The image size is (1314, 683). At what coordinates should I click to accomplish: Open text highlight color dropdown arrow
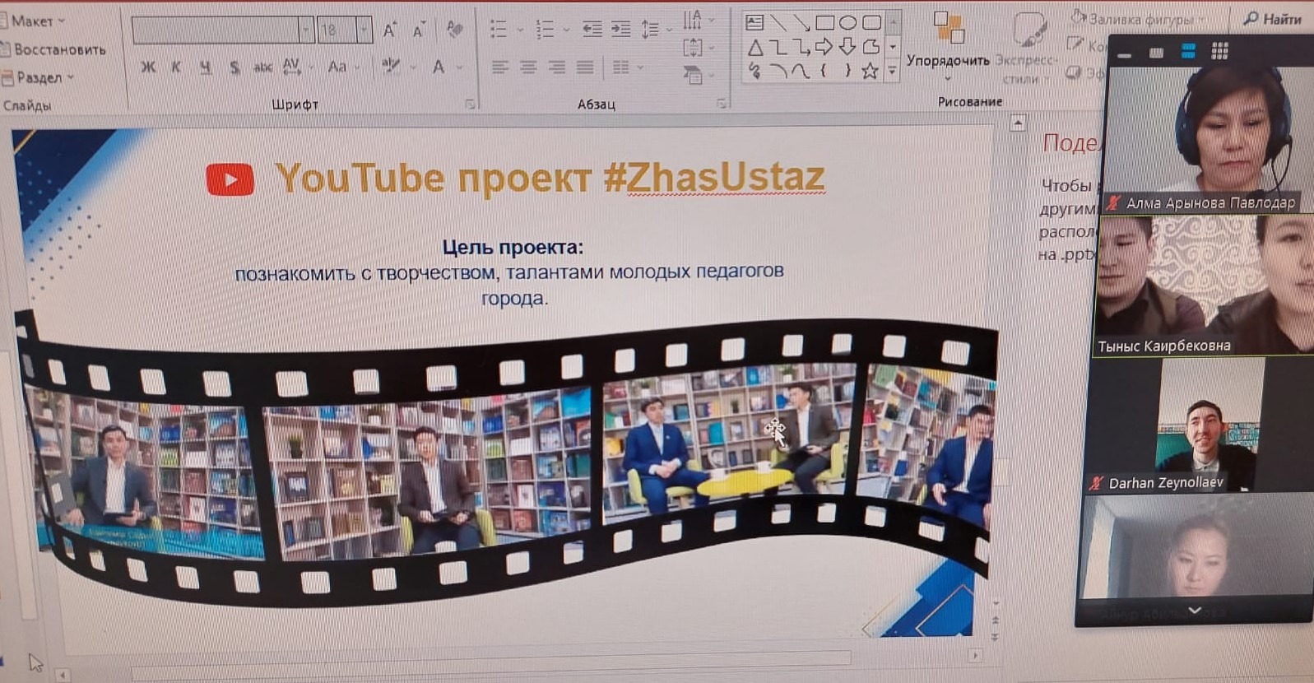click(x=412, y=67)
